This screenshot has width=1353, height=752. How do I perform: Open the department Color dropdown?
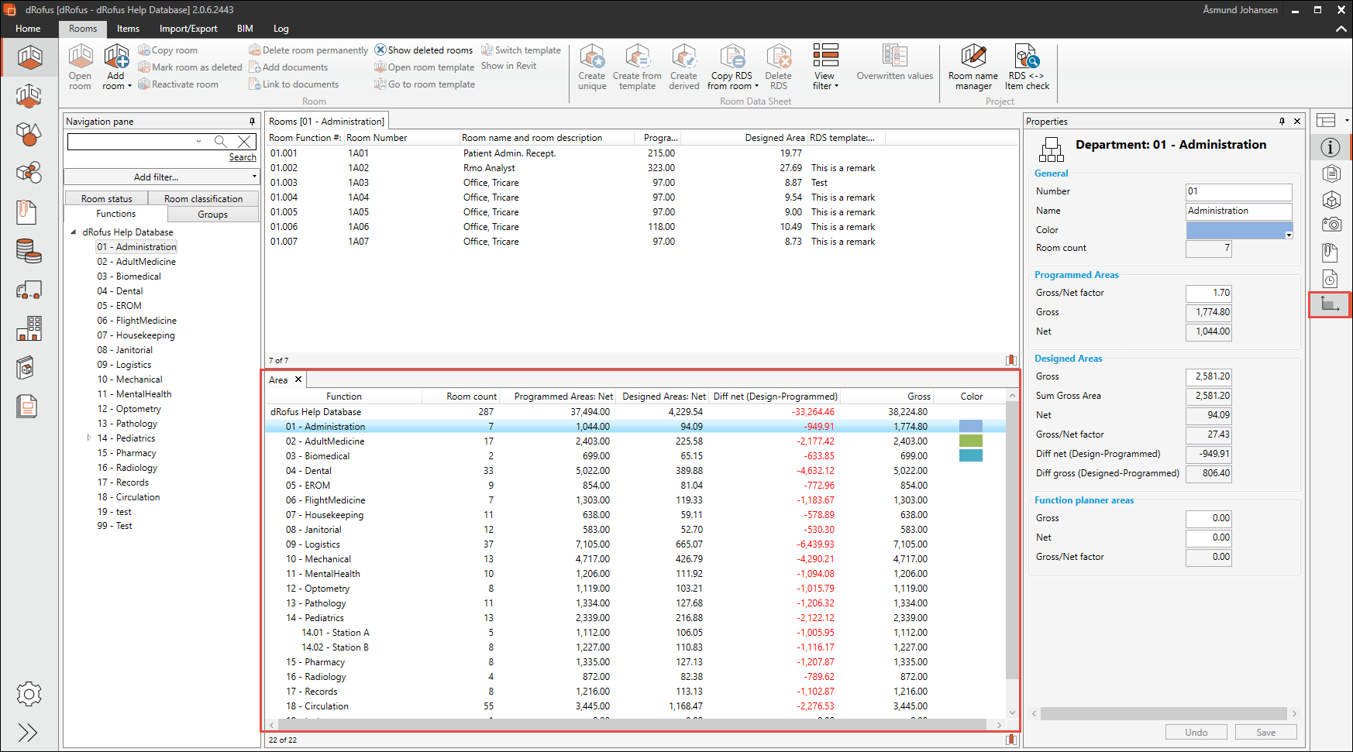(x=1288, y=235)
